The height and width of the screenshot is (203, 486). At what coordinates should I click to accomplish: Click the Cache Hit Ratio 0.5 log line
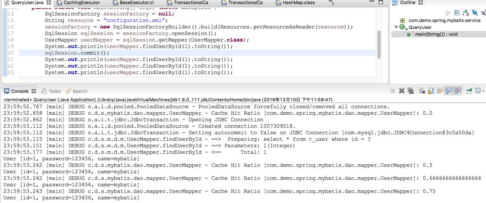(218, 165)
